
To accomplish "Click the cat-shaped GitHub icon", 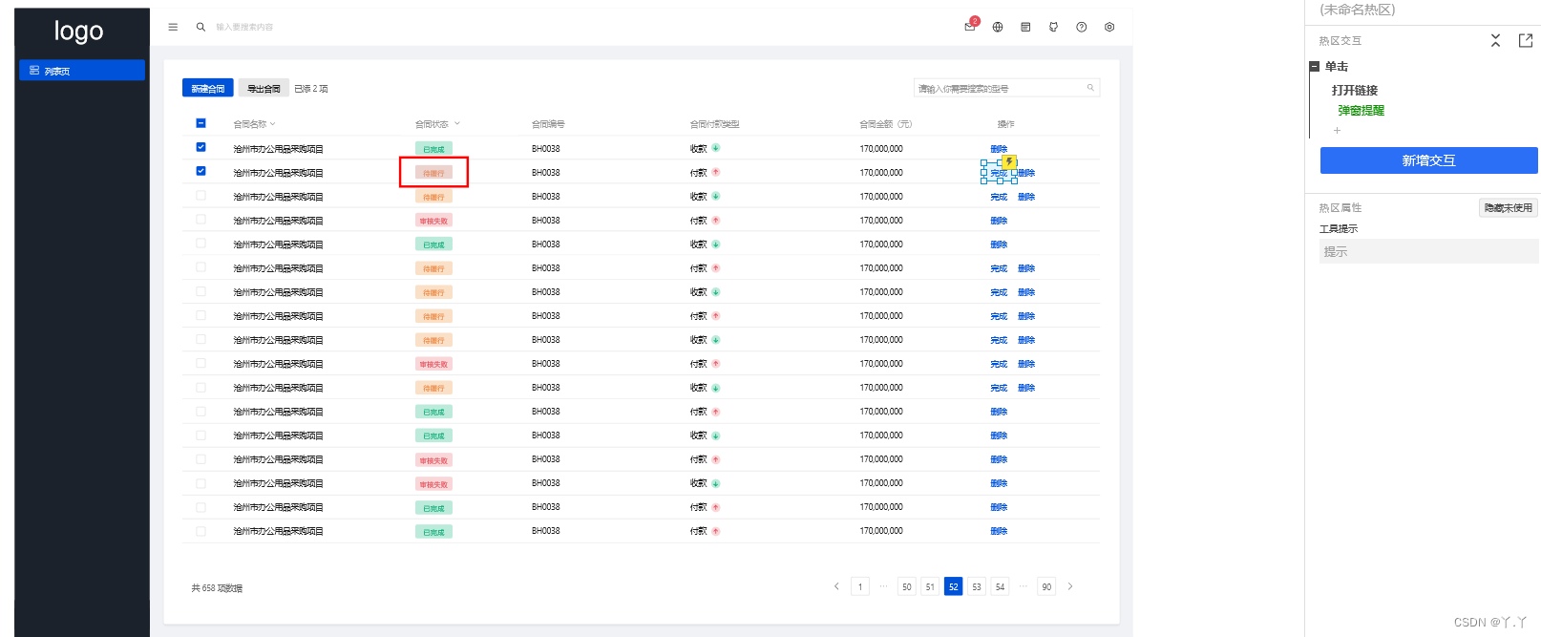I will (1053, 27).
